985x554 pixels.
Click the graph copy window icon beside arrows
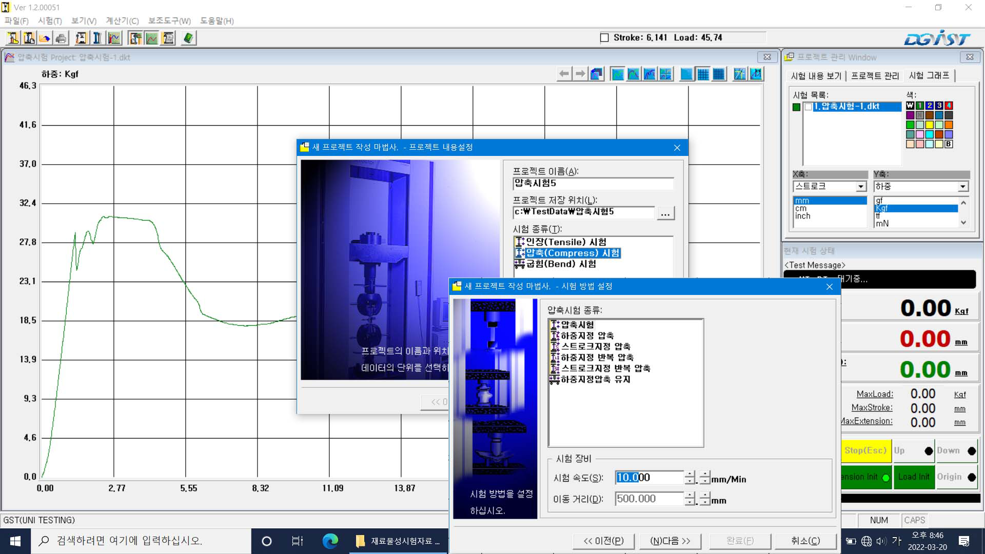(596, 74)
